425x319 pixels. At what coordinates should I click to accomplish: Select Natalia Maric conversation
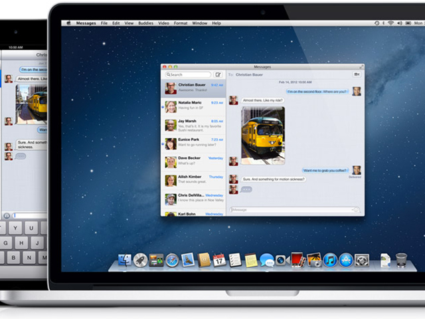pyautogui.click(x=193, y=107)
